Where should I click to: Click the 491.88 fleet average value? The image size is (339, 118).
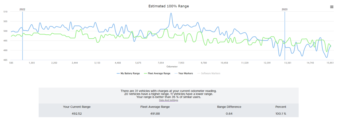[155, 114]
